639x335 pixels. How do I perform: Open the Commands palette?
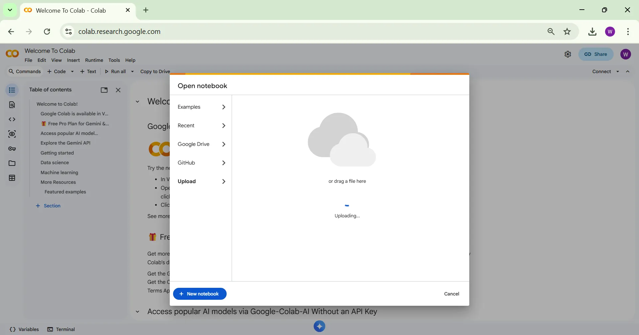pyautogui.click(x=25, y=71)
